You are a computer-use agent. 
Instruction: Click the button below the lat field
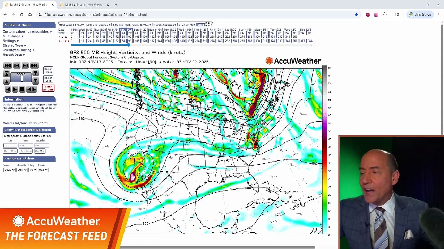[x=10, y=151]
